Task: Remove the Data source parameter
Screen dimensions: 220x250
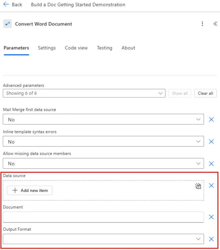Action: 211,186
